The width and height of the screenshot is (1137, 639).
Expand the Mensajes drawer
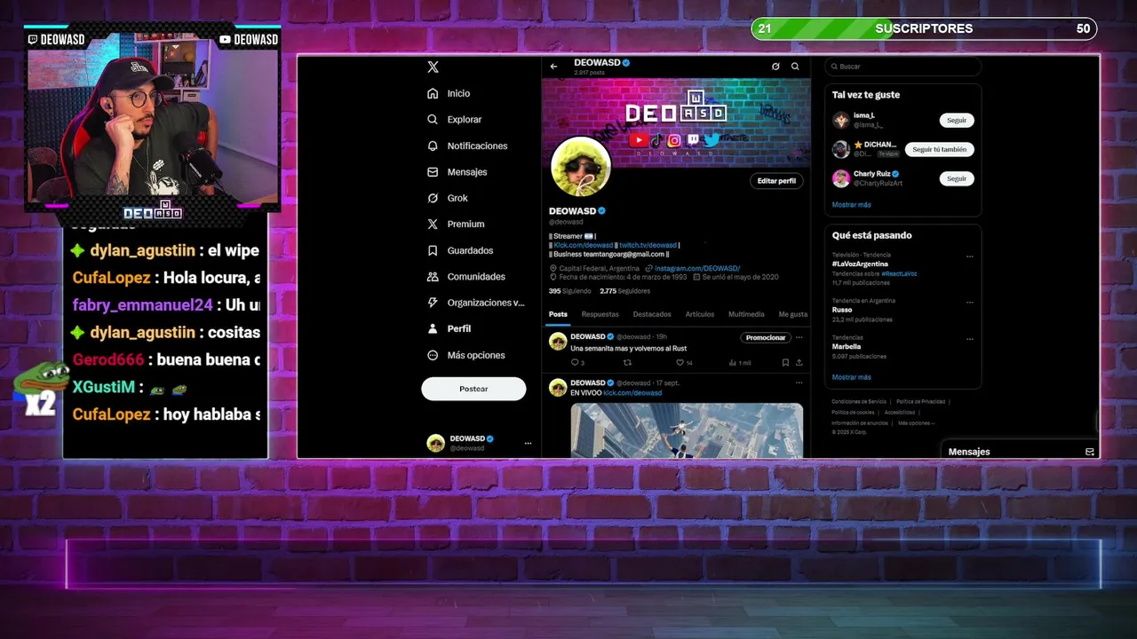(1021, 452)
